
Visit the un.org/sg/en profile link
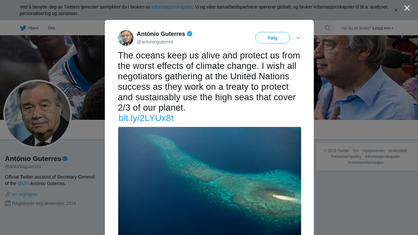click(25, 194)
